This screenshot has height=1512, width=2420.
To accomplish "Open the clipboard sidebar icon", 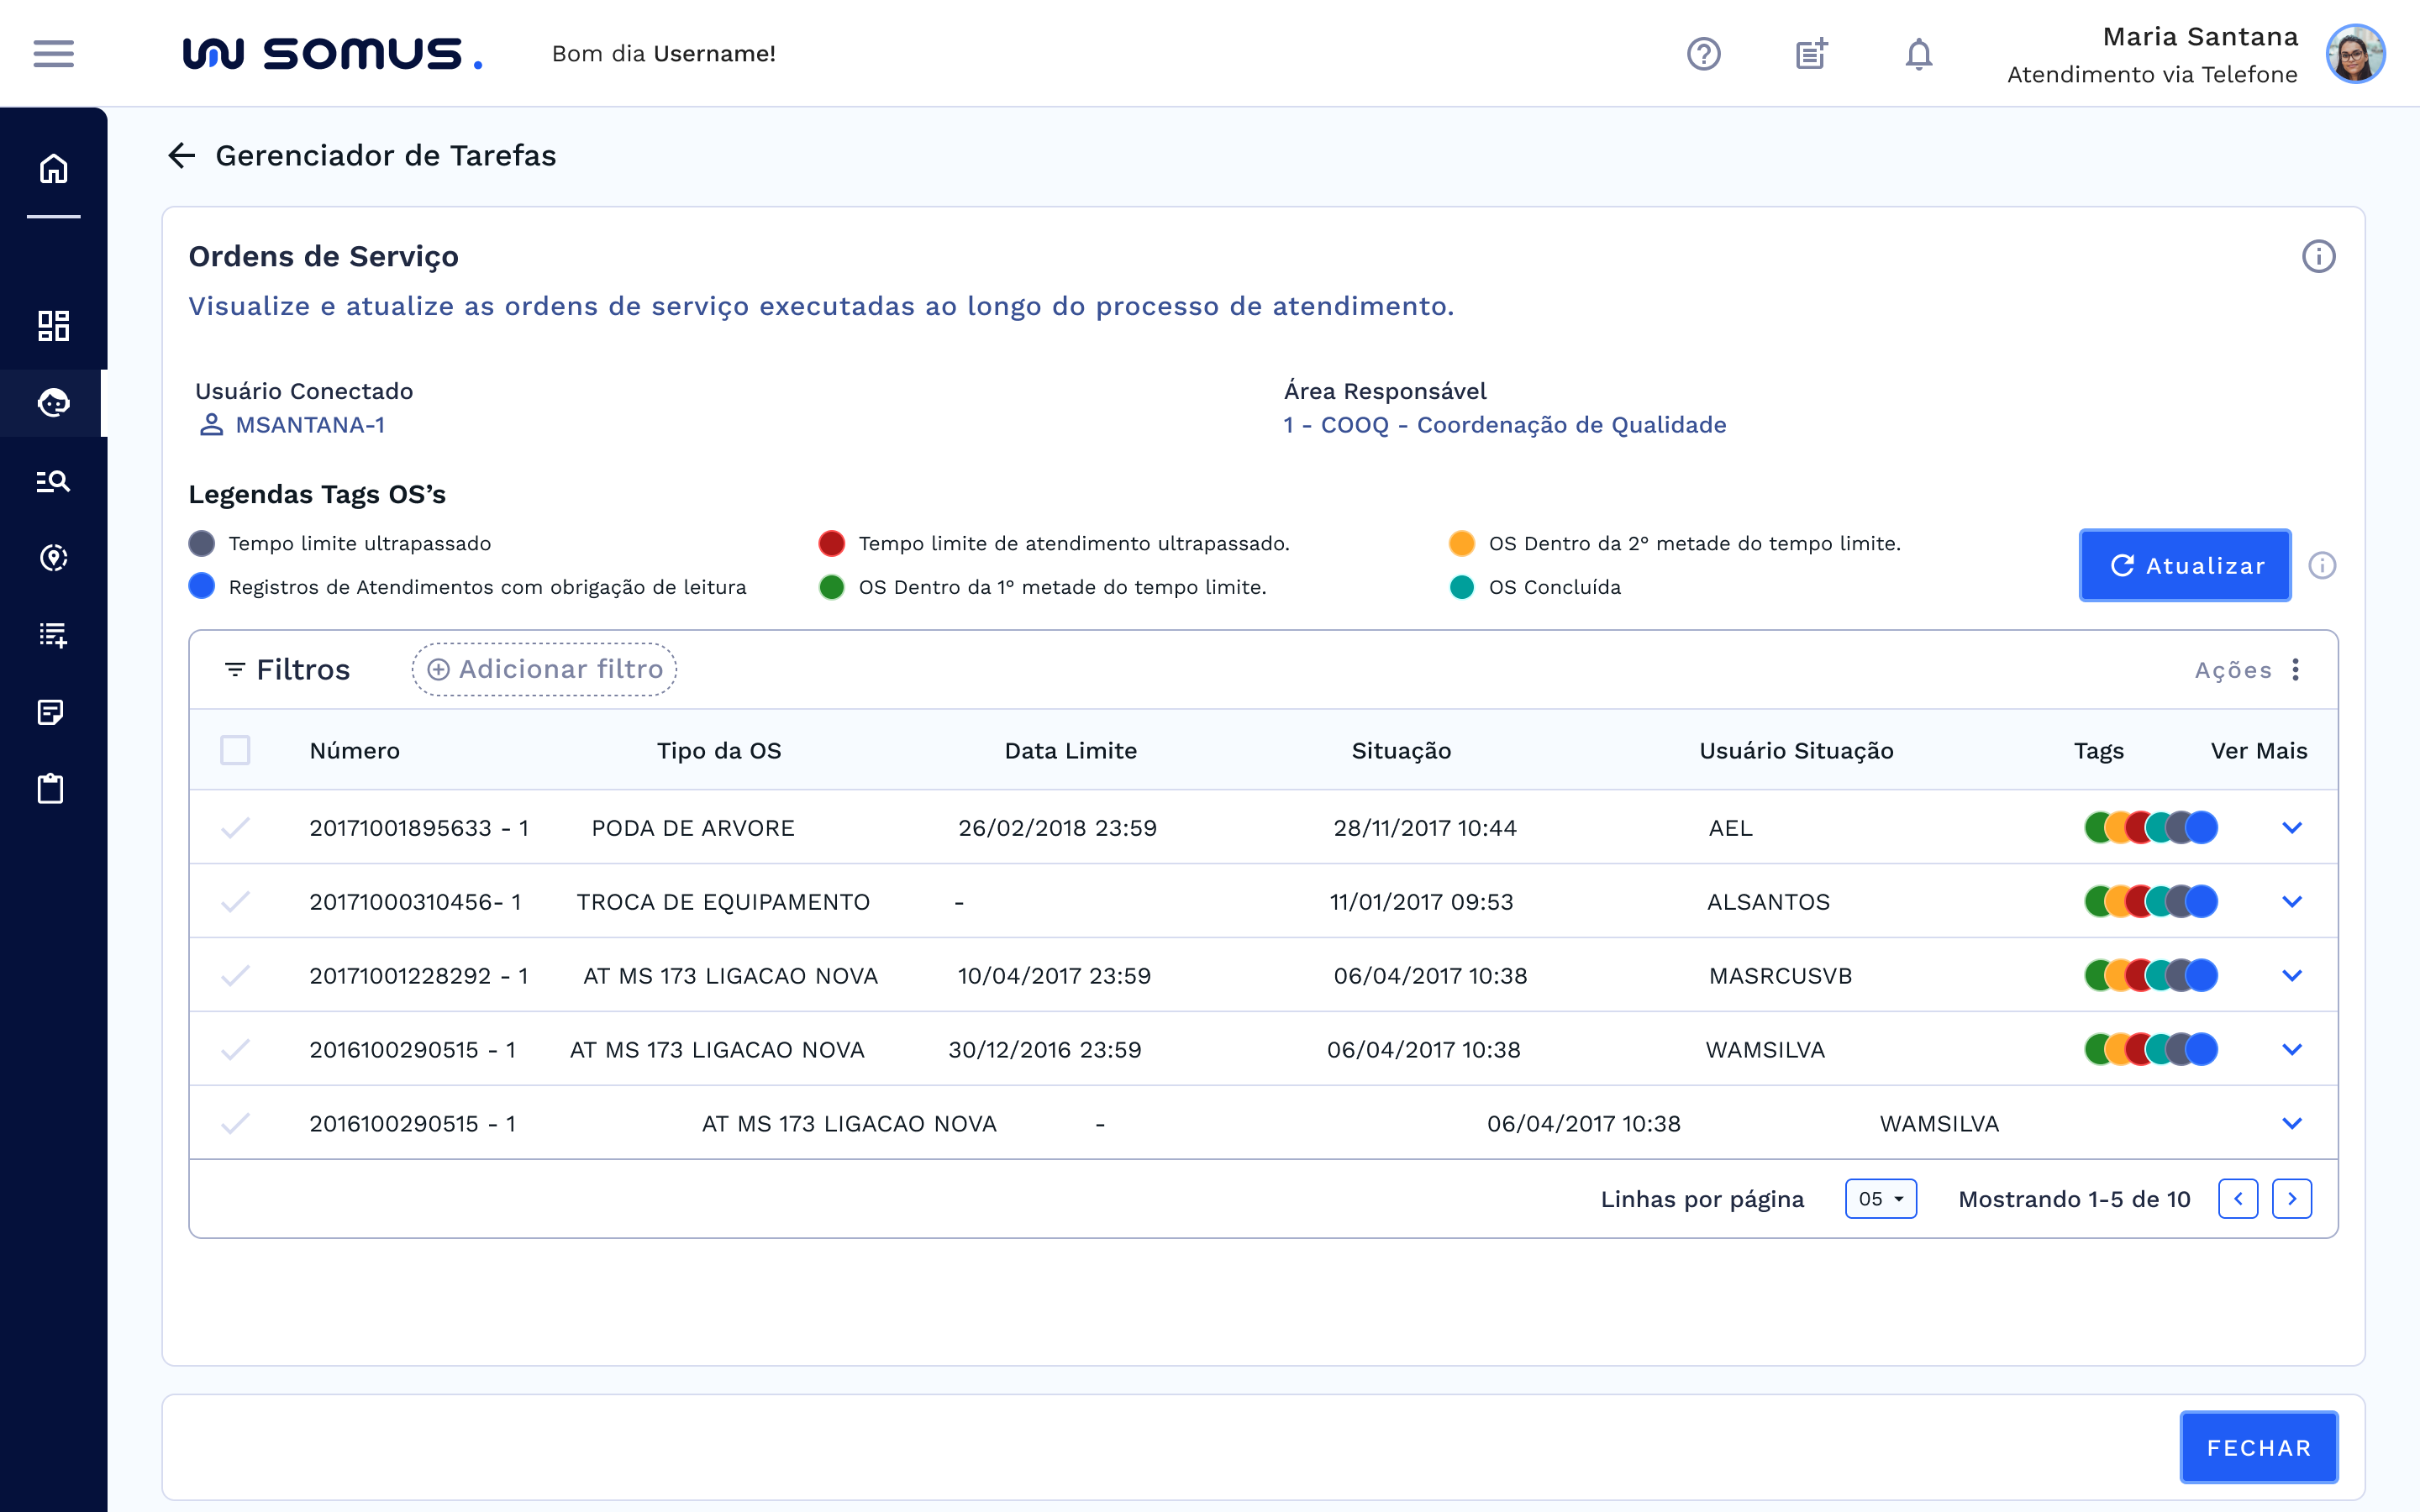I will 51,789.
